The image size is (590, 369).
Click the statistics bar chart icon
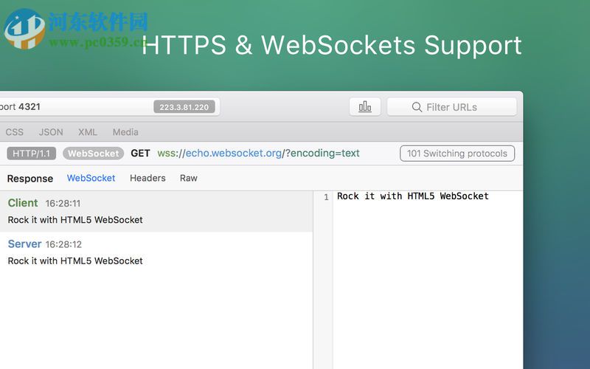[365, 107]
